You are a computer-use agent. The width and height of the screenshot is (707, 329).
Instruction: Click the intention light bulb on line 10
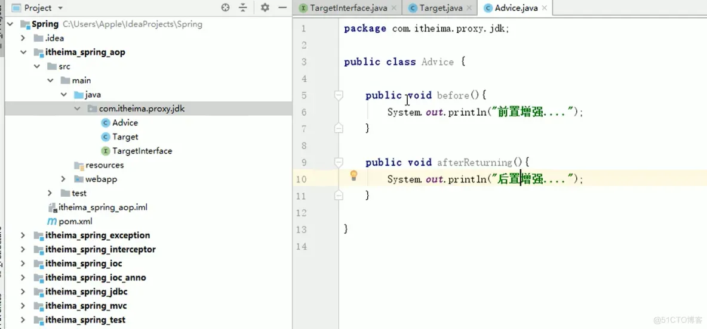pyautogui.click(x=354, y=176)
